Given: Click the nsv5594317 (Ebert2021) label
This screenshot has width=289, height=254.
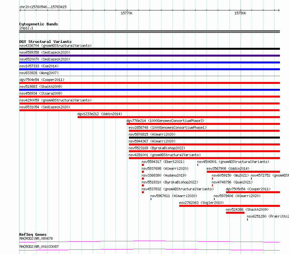Looking at the screenshot, I should click(x=163, y=162).
